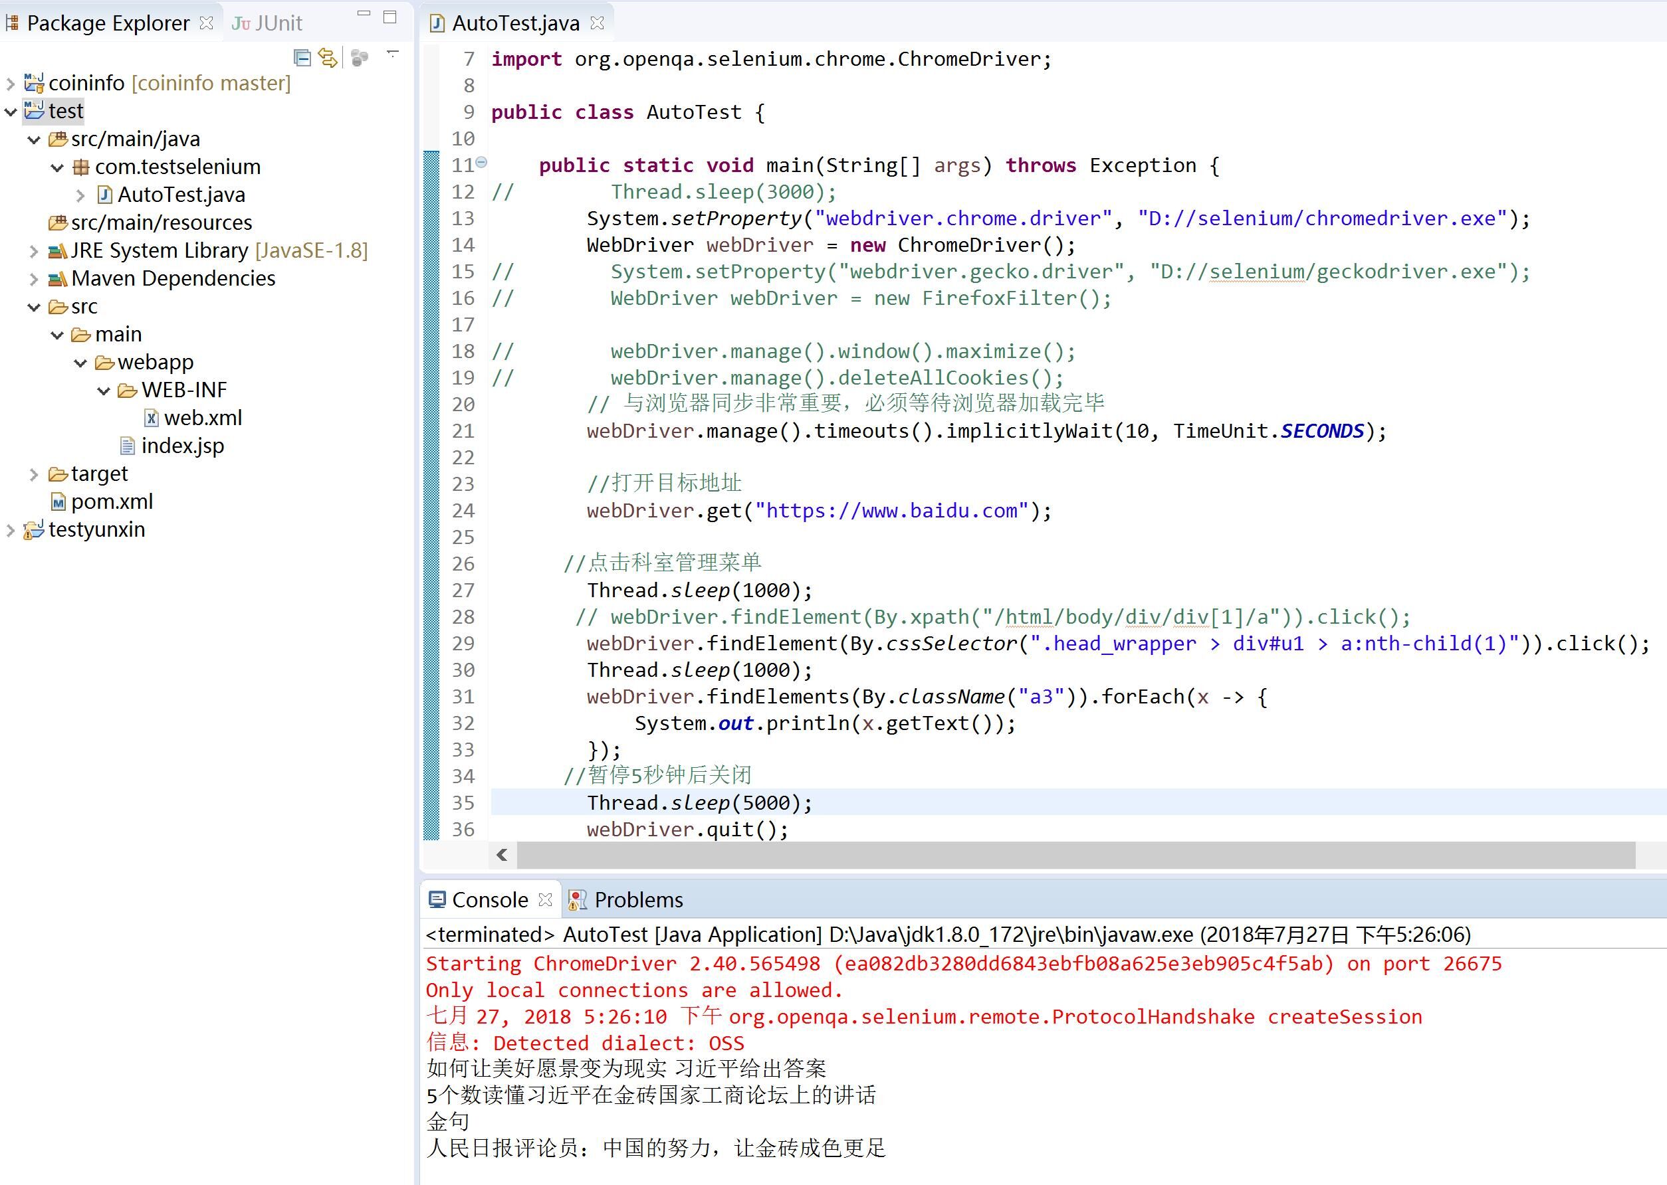This screenshot has width=1667, height=1185.
Task: Minimize the Package Explorer view
Action: click(x=364, y=14)
